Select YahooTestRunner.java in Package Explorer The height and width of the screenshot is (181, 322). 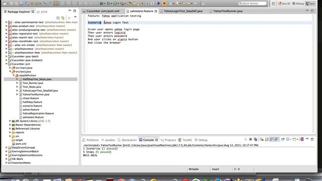(36, 95)
